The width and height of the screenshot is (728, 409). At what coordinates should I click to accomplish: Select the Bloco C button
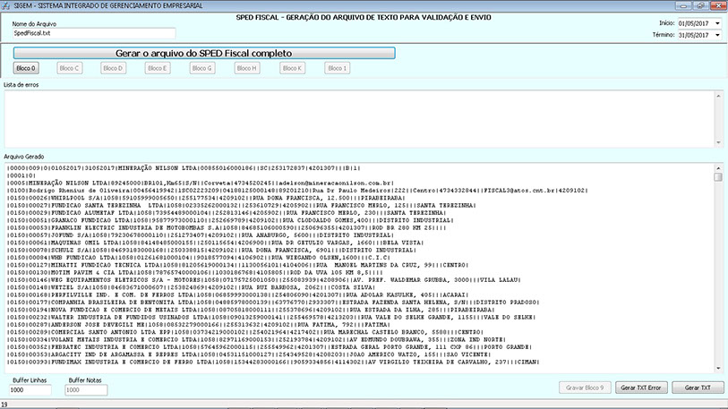69,68
